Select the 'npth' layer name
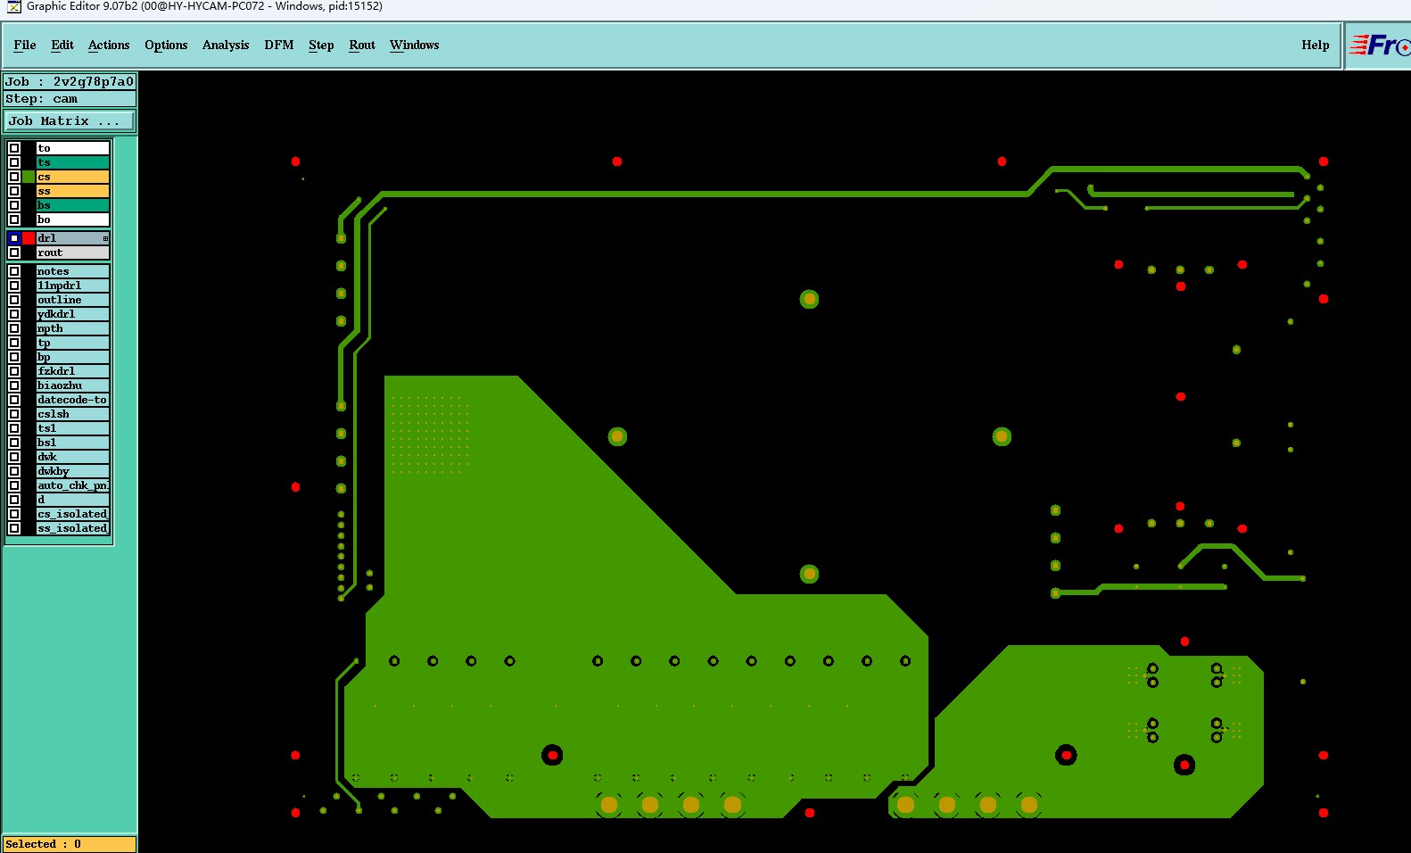The height and width of the screenshot is (853, 1411). (x=72, y=328)
